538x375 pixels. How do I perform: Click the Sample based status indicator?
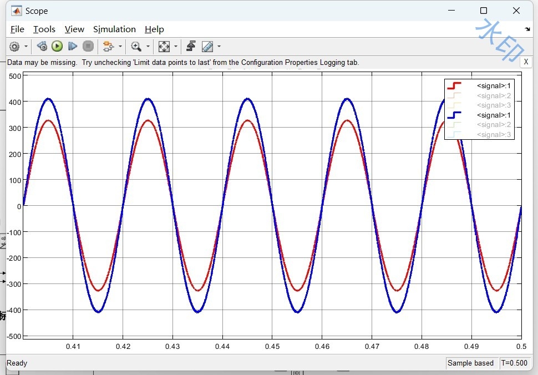(x=470, y=363)
